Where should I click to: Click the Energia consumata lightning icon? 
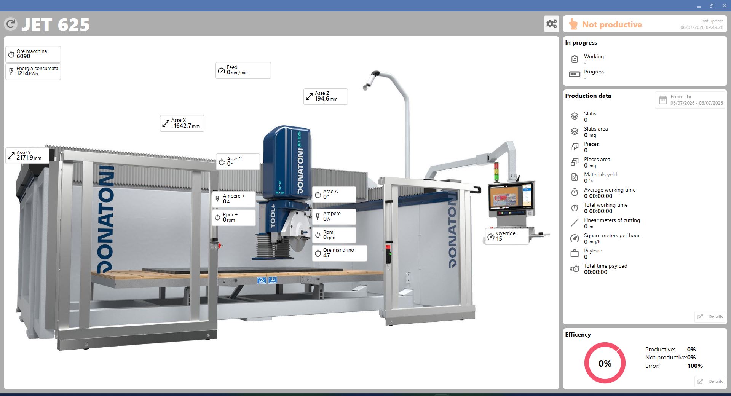(11, 71)
